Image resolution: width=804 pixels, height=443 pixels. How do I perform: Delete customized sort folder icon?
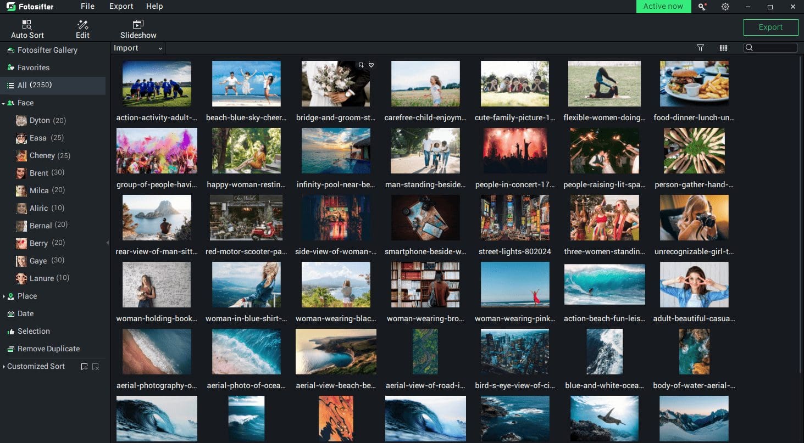pyautogui.click(x=96, y=367)
